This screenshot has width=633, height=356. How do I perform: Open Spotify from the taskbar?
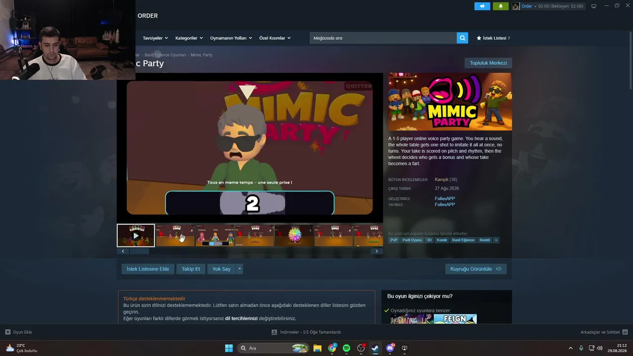pos(347,348)
